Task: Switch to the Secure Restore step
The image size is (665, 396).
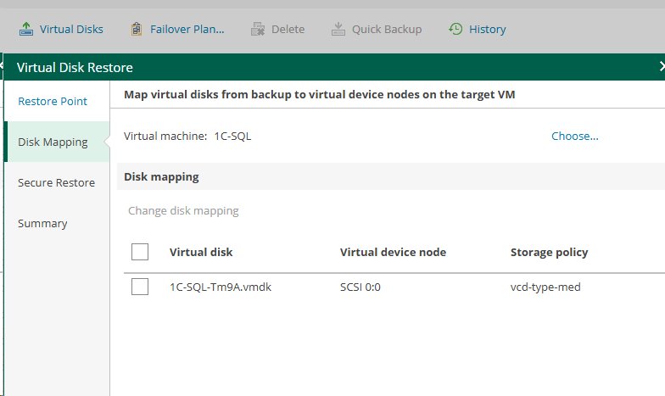Action: (56, 183)
